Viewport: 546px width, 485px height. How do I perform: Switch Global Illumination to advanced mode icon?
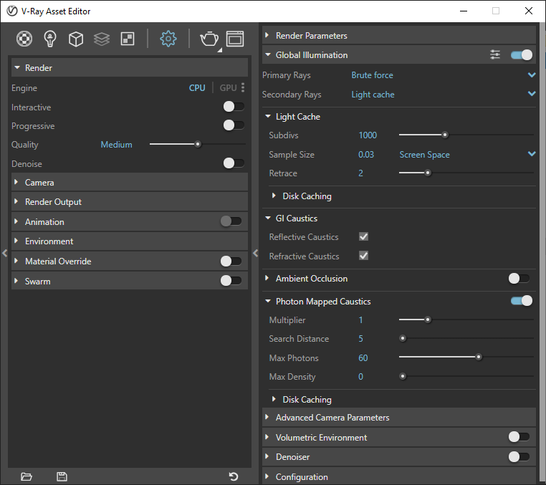click(495, 54)
